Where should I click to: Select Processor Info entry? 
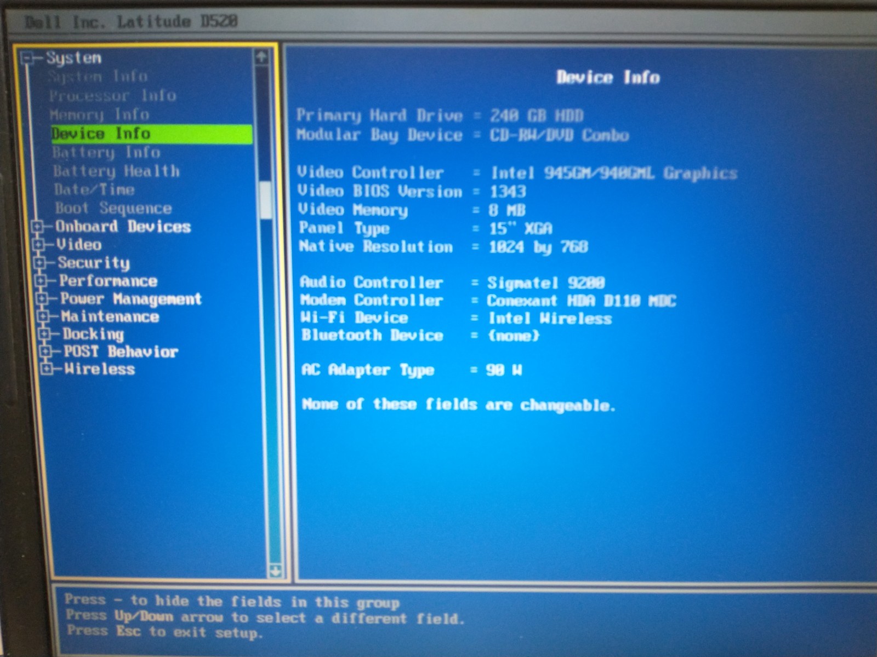click(112, 96)
